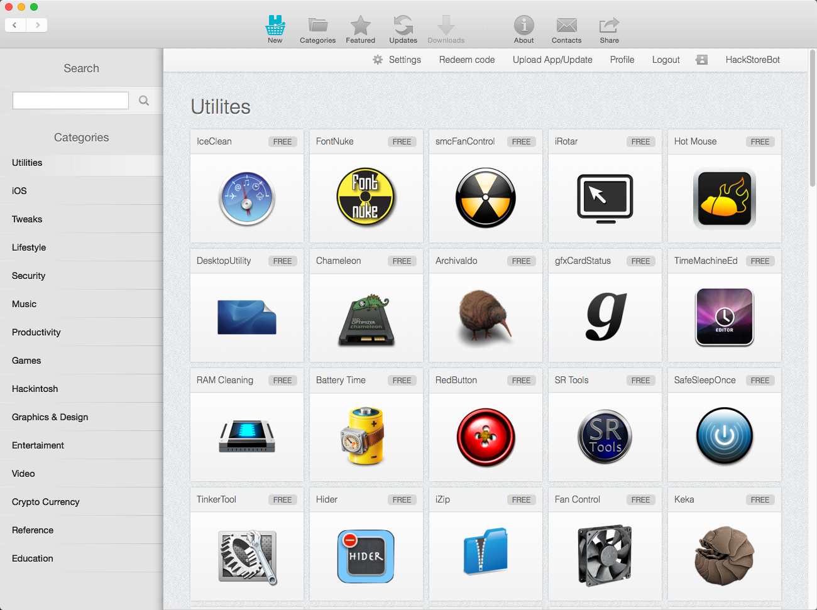The width and height of the screenshot is (817, 610).
Task: Open the Contacts envelope icon
Action: tap(567, 25)
